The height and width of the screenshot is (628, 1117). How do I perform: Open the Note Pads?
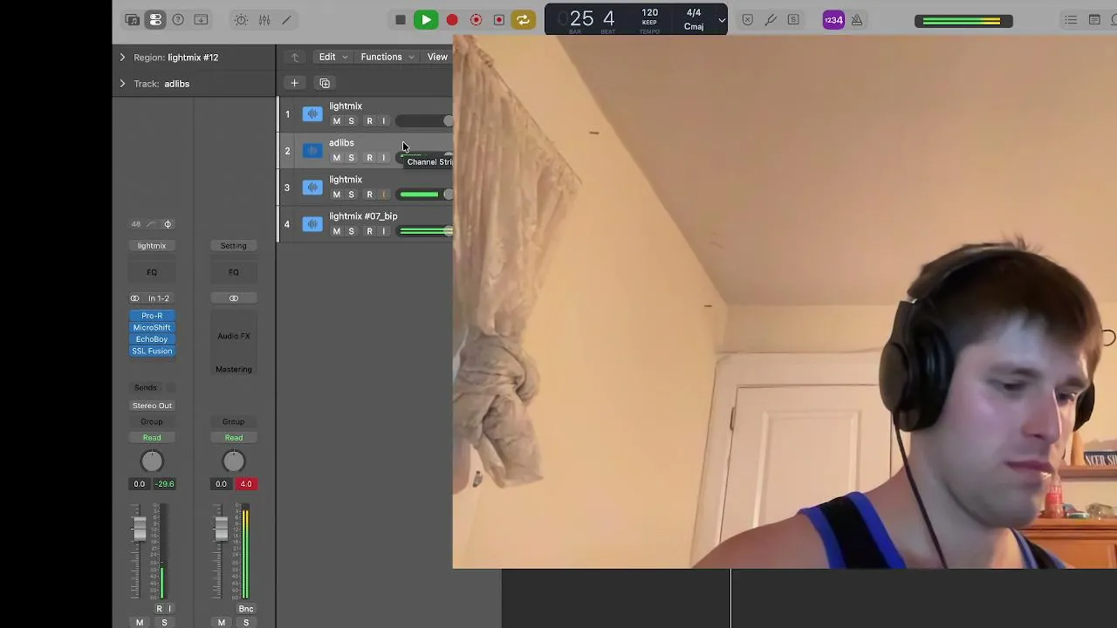click(1094, 20)
